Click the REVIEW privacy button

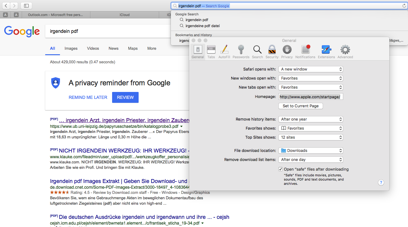click(x=125, y=97)
